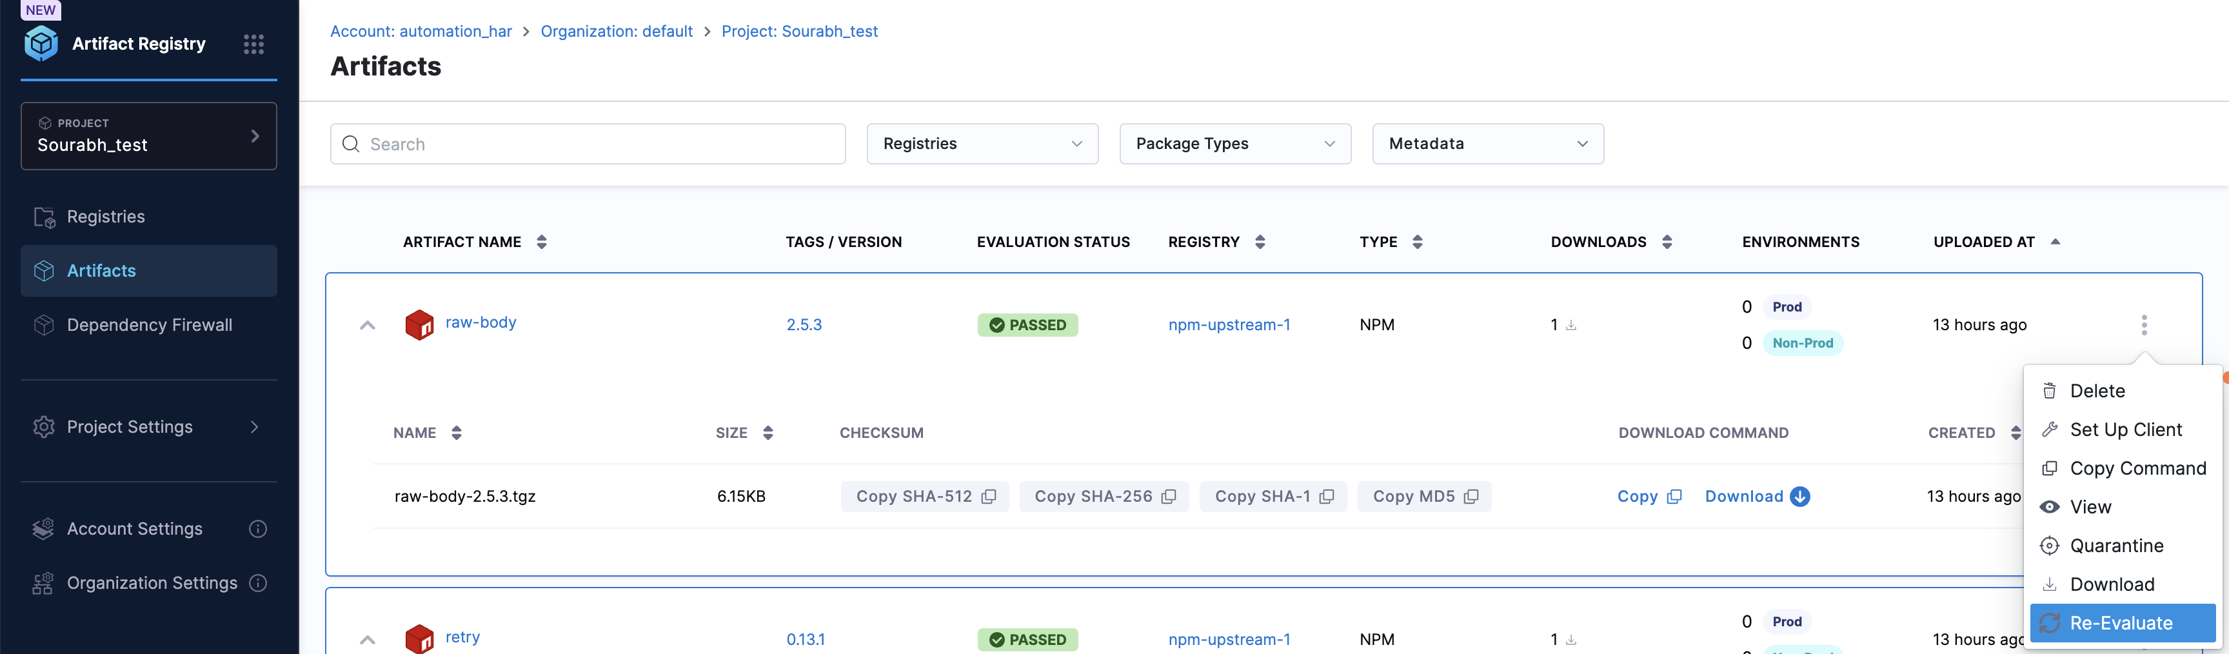2229x654 pixels.
Task: Click the Organization Settings info icon
Action: 258,583
